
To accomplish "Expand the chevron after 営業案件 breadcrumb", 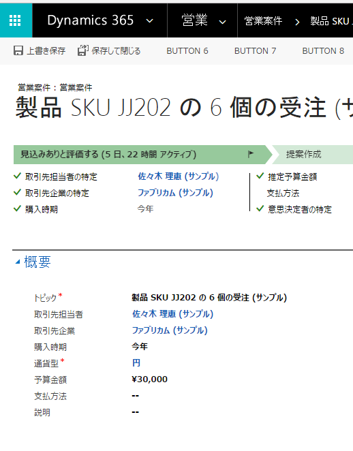I will (x=297, y=22).
